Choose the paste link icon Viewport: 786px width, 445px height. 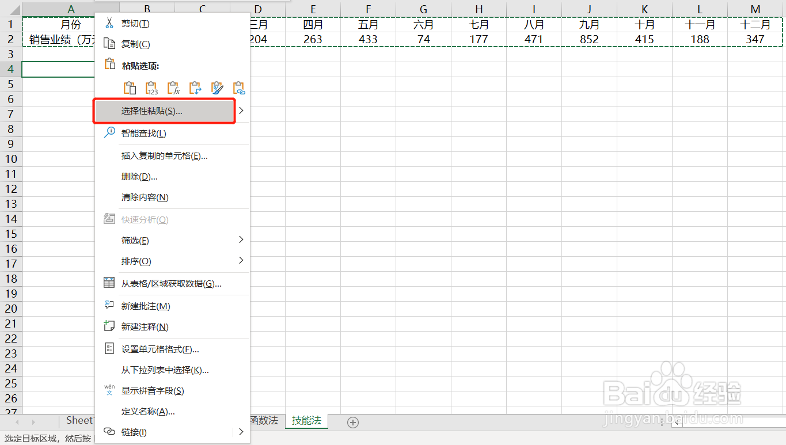[x=239, y=88]
